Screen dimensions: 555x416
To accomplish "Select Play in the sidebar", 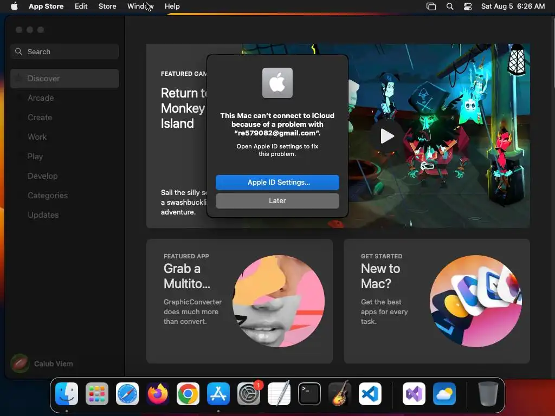I will [x=64, y=157].
